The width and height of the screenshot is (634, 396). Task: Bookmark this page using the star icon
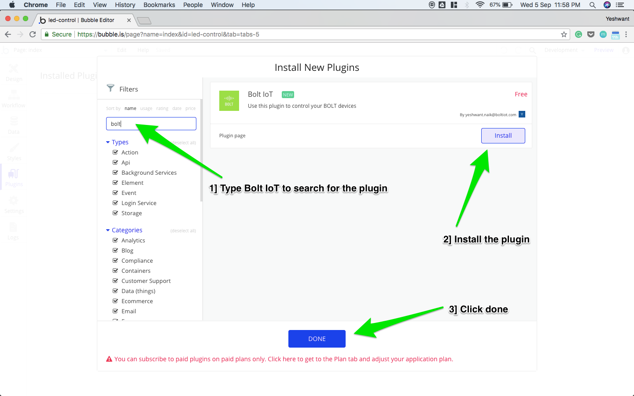(564, 34)
